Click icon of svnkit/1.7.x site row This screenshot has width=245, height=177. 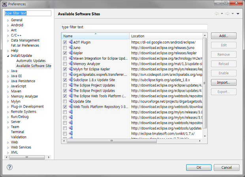pyautogui.click(x=71, y=134)
